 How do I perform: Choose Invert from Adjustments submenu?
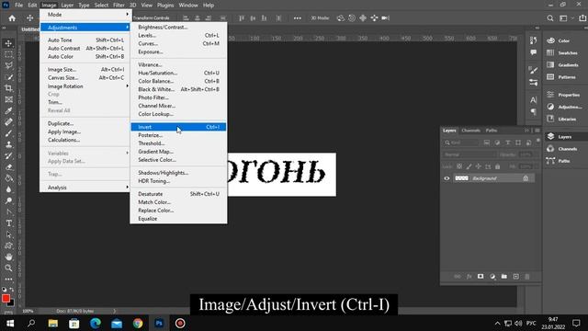pyautogui.click(x=178, y=127)
